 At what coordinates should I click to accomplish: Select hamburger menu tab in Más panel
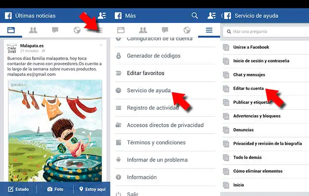pos(209,30)
